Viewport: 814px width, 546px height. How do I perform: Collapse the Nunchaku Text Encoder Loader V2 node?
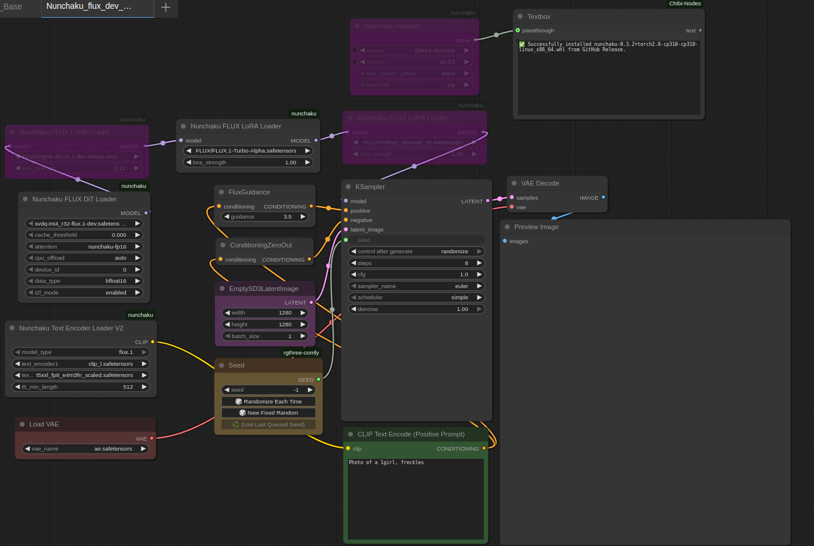pyautogui.click(x=12, y=328)
